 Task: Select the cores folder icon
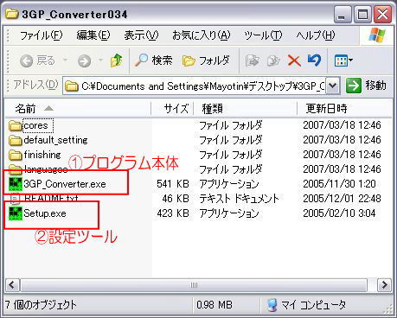tap(16, 125)
